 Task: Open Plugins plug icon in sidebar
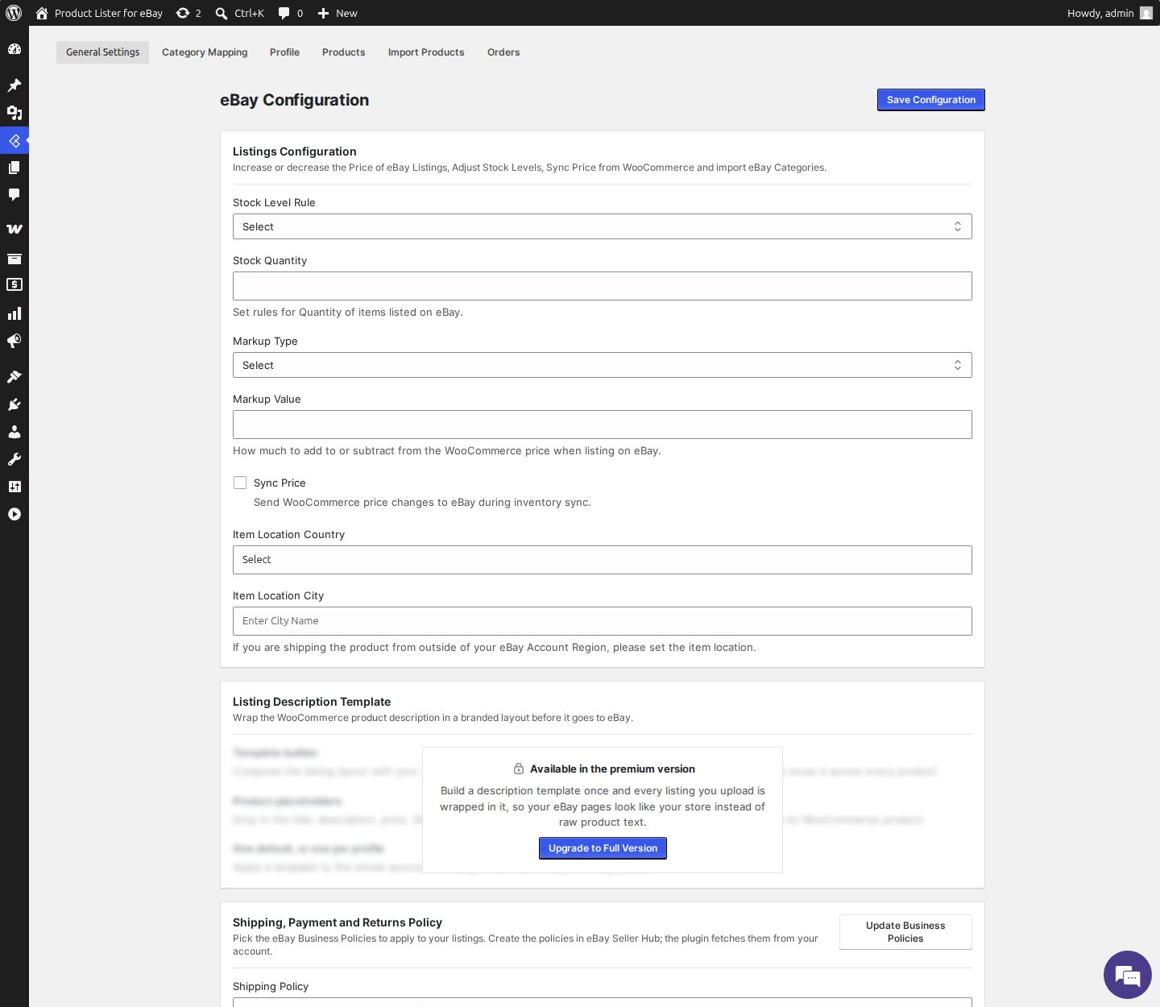tap(14, 404)
